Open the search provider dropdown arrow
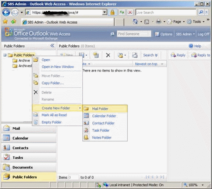The height and width of the screenshot is (189, 212). click(206, 12)
